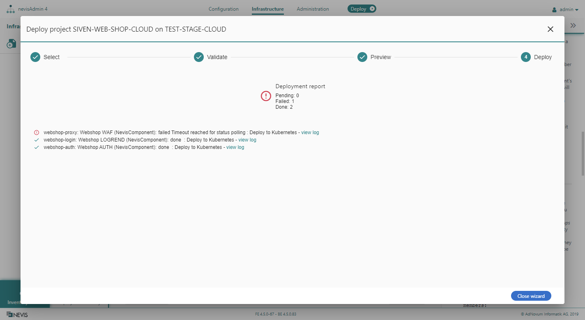Click the failed status icon for webshop-proxy
The height and width of the screenshot is (320, 585).
point(37,133)
